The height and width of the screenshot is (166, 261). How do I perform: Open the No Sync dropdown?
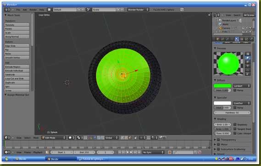click(153, 152)
